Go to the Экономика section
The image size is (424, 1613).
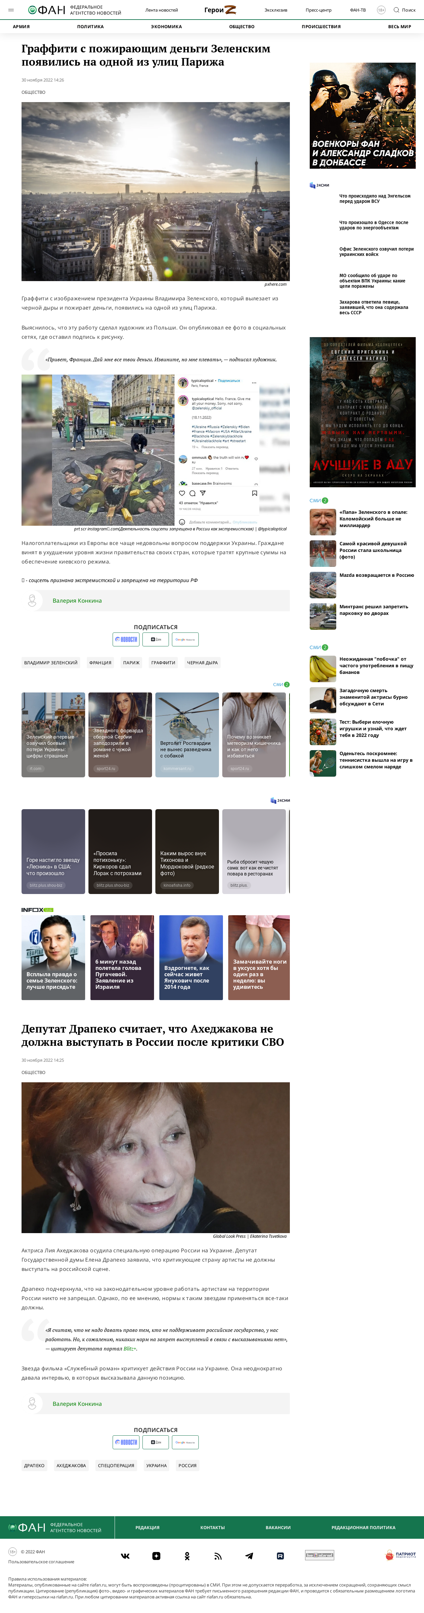[x=166, y=26]
